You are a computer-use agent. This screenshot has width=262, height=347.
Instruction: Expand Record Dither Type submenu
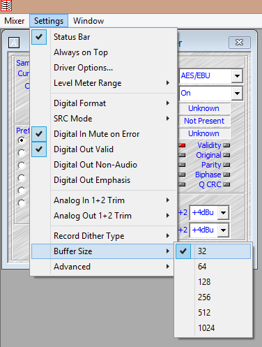pos(103,236)
